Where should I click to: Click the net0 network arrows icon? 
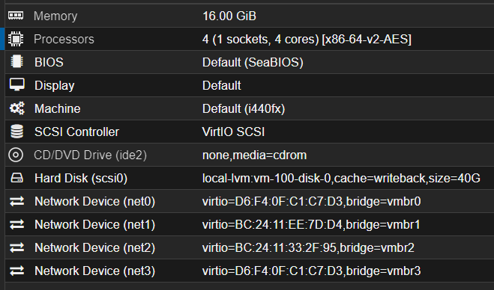point(16,201)
